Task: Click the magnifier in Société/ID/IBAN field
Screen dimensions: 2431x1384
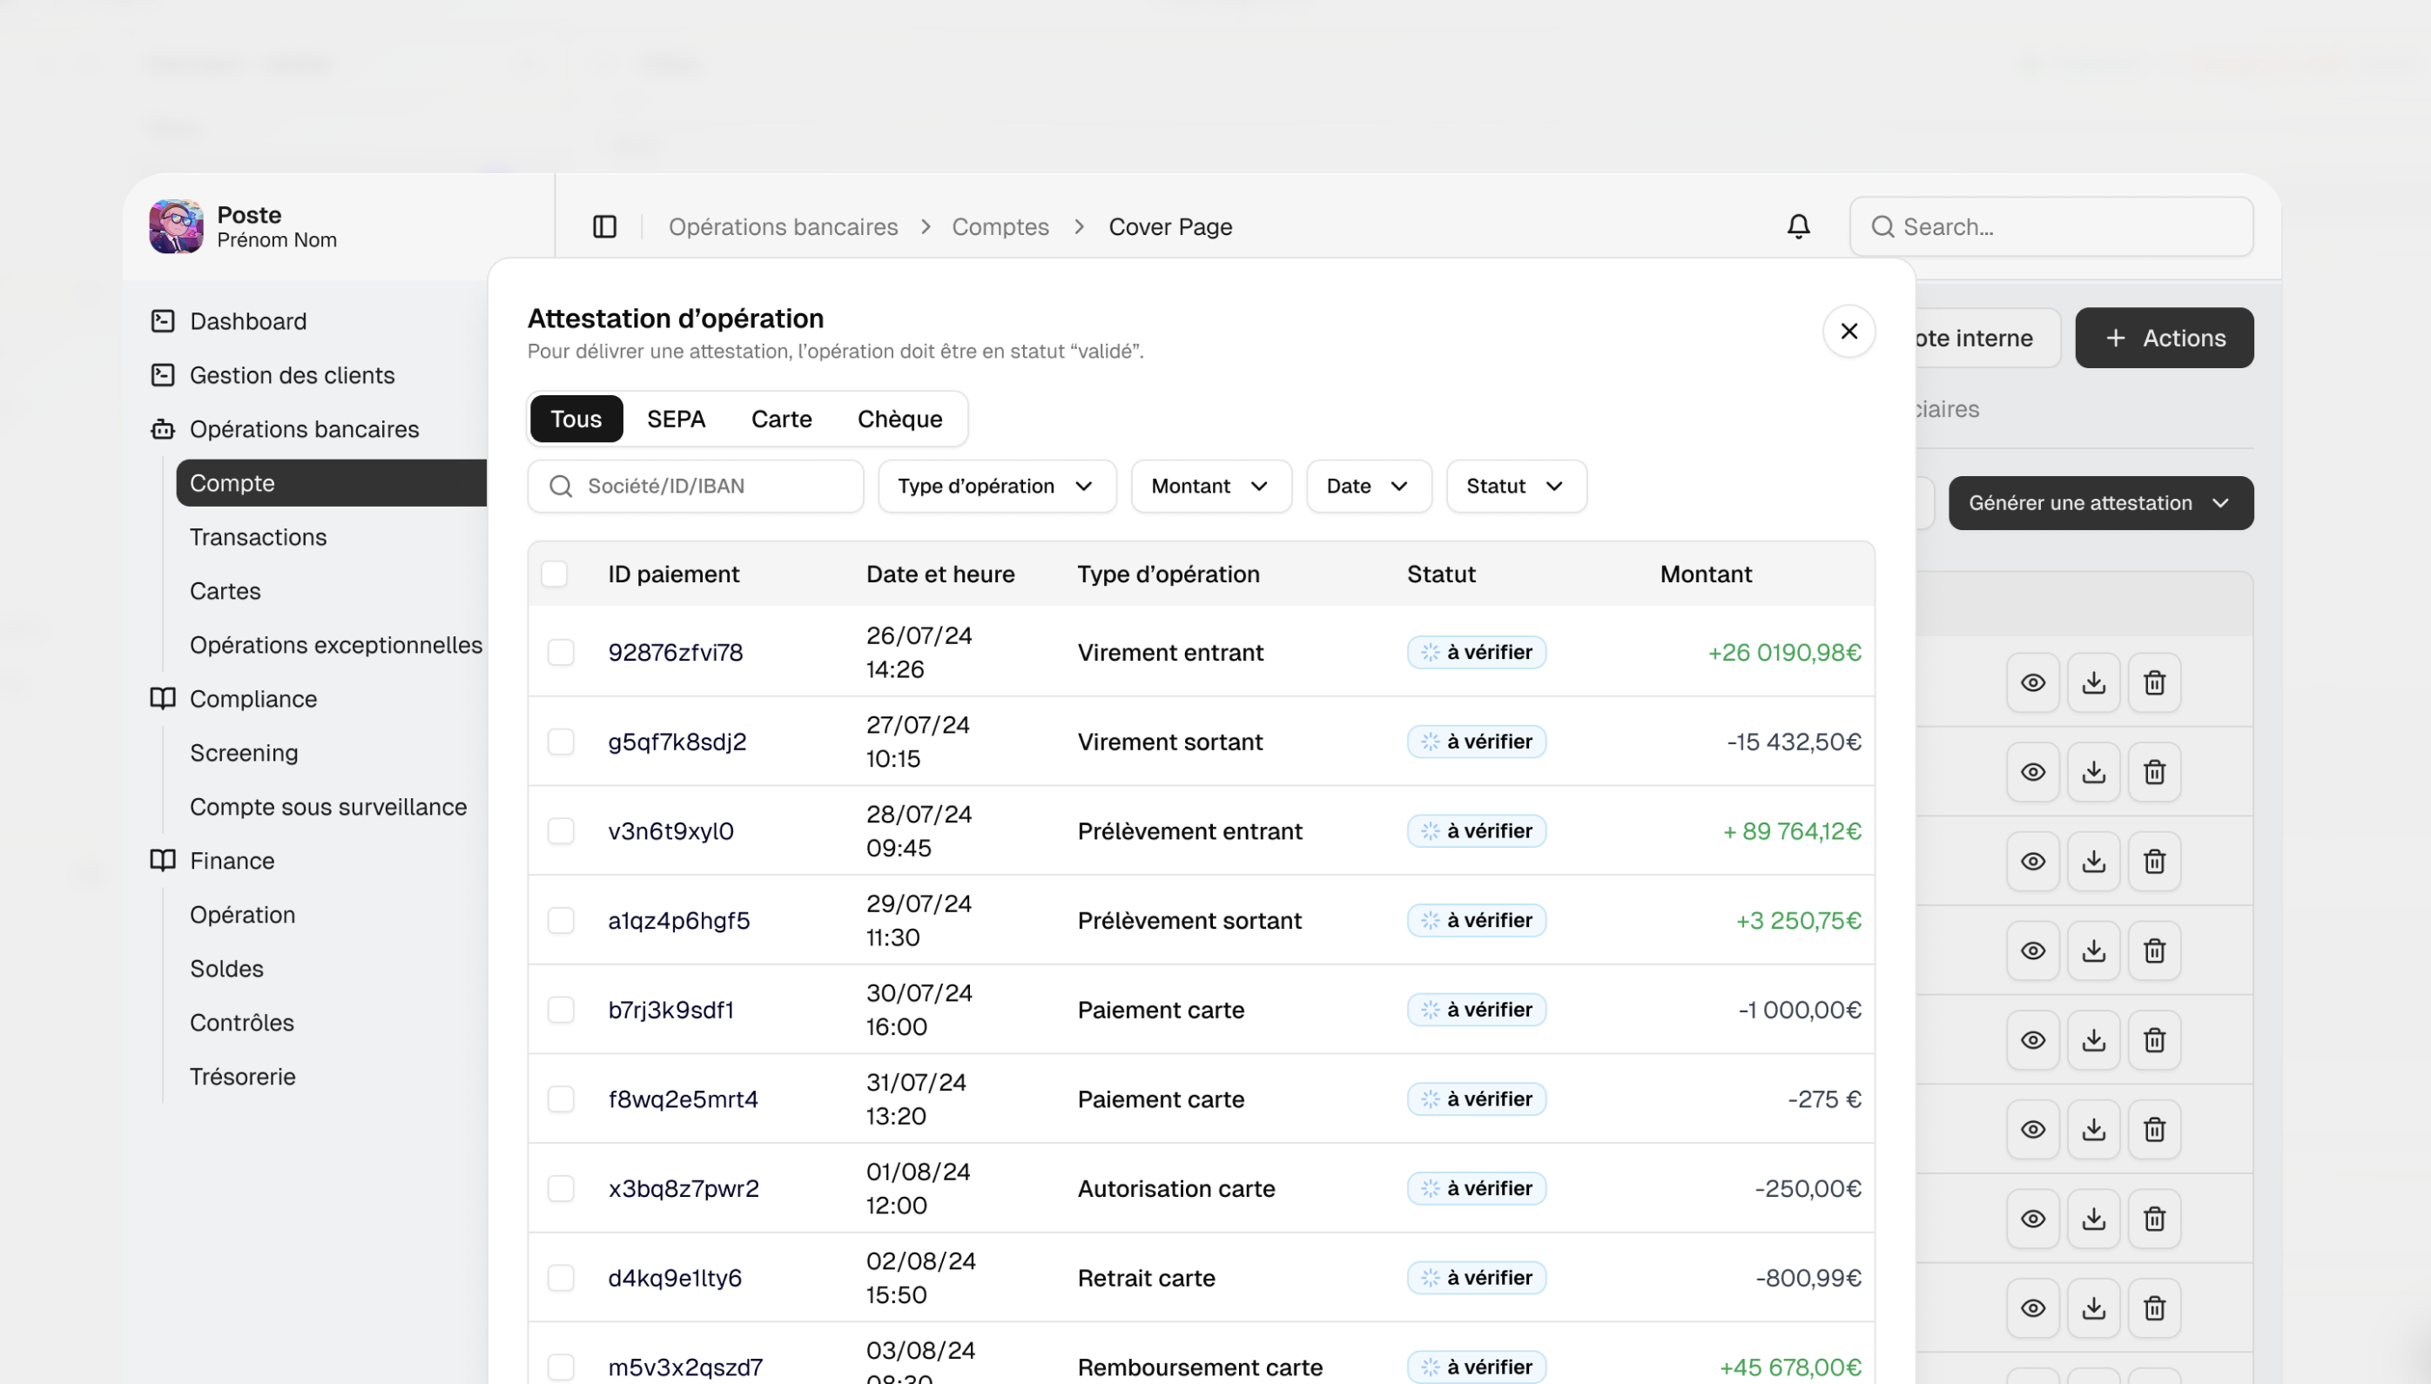Action: (561, 487)
